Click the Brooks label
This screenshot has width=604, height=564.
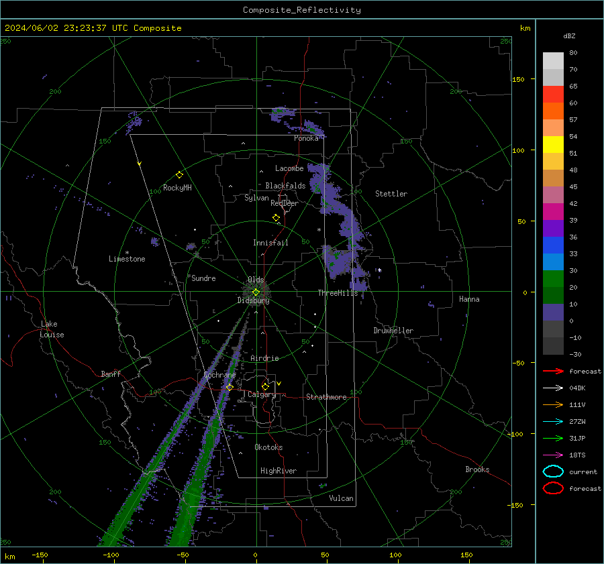pos(477,469)
